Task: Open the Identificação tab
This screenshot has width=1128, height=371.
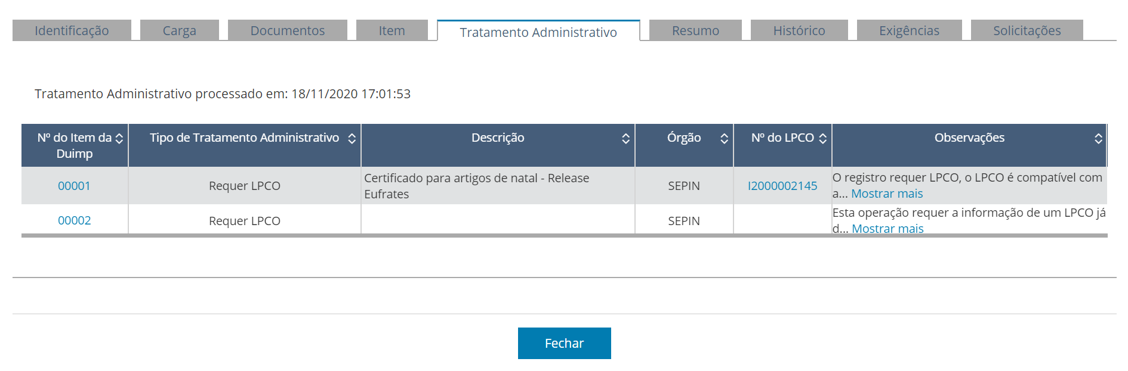Action: 72,30
